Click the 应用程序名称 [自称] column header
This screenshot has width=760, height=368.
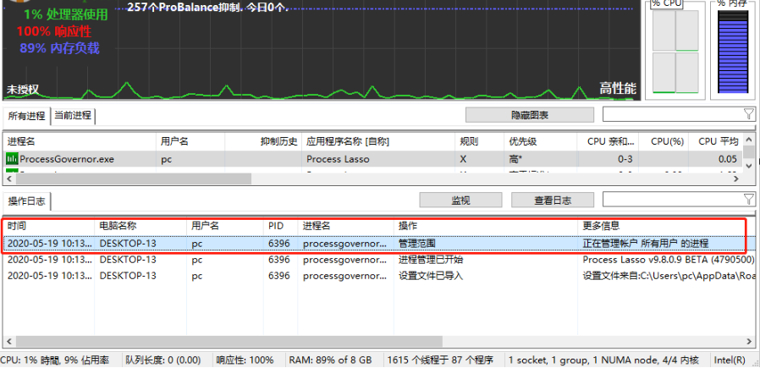click(x=378, y=142)
